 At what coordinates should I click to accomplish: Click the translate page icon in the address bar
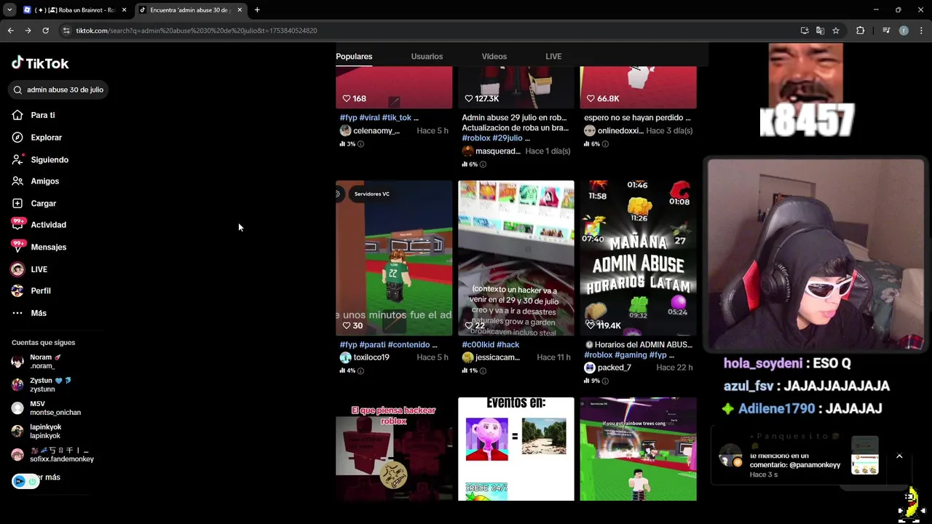tap(820, 31)
